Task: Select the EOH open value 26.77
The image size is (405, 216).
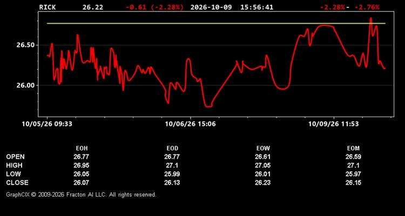Action: click(x=82, y=157)
